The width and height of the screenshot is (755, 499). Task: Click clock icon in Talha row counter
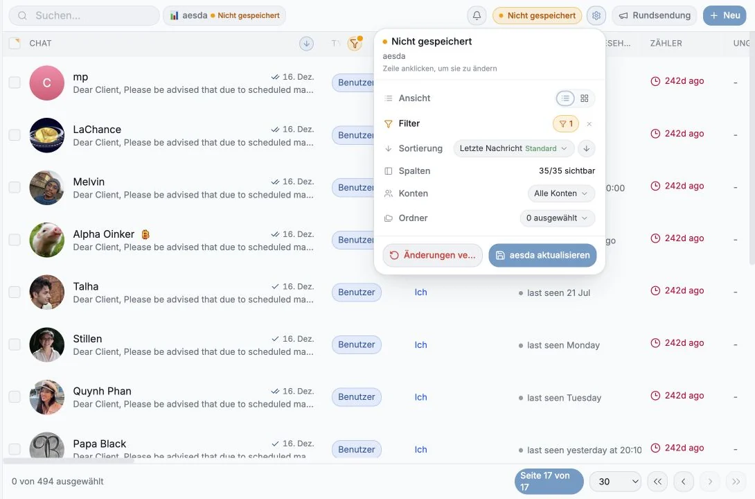(x=655, y=291)
